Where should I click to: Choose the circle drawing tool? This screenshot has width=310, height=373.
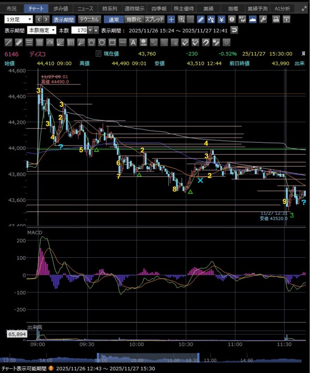point(102,42)
